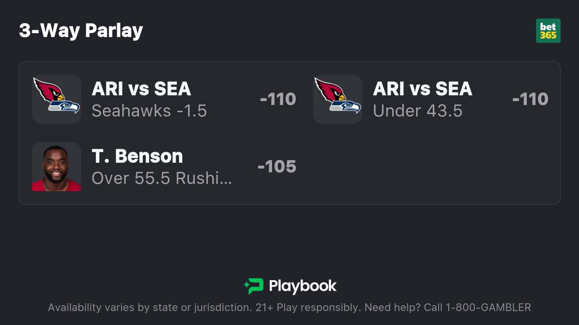
Task: Expand the truncated Over 55.5 Rushi… prop text
Action: click(162, 178)
